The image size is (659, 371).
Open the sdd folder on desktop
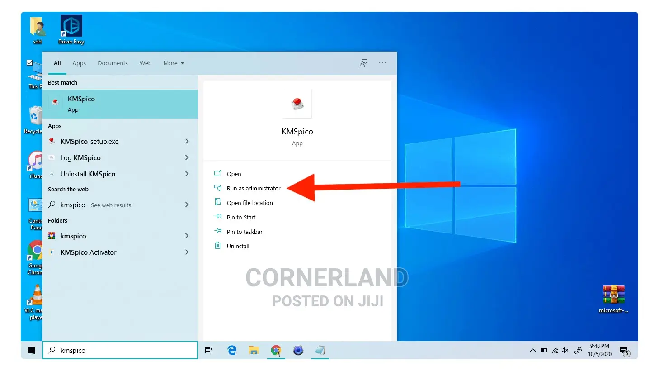point(37,30)
